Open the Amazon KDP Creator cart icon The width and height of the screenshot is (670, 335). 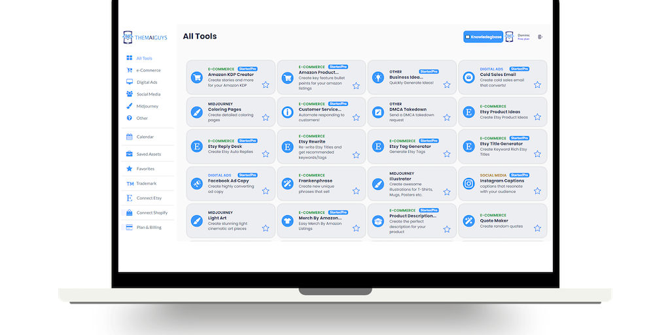[x=196, y=77]
